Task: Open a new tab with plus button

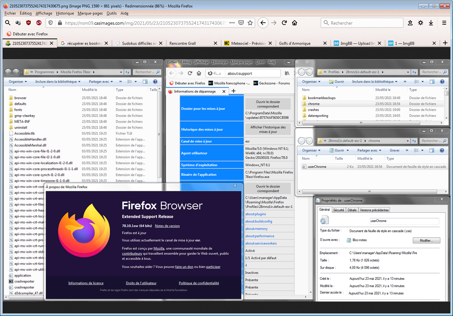Action: tap(445, 43)
